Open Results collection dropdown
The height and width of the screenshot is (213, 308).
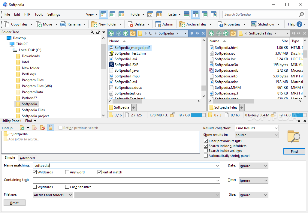(x=257, y=128)
